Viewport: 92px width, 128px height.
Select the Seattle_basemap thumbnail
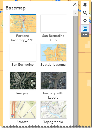pos(54,52)
